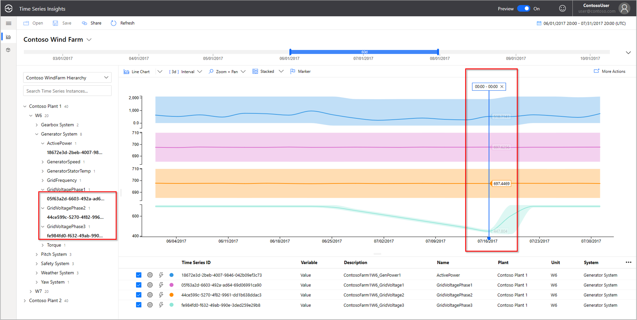Open the Line Chart type dropdown

(160, 71)
